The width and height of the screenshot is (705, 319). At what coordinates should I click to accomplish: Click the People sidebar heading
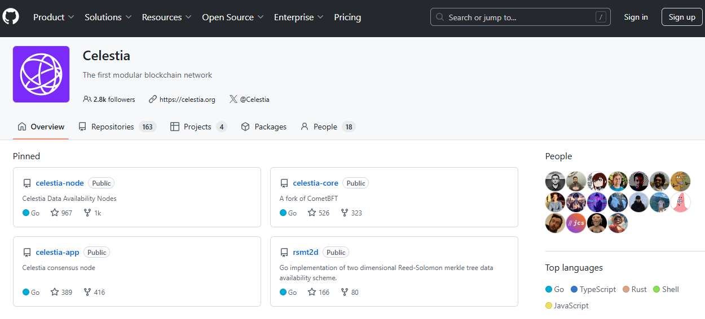click(558, 156)
